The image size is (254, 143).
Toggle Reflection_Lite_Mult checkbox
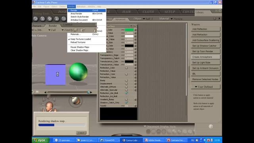(127, 93)
